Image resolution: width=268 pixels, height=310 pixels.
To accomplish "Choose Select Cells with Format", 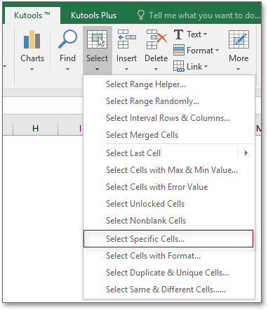I will [169, 256].
